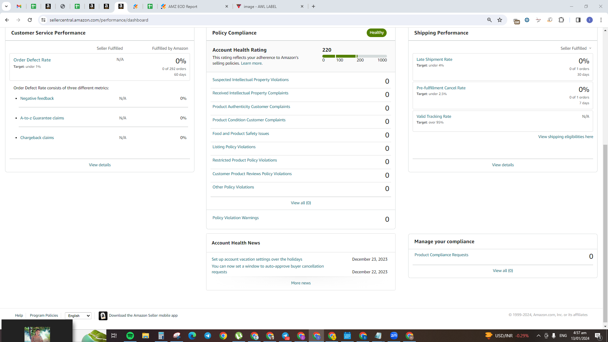Viewport: 608px width, 342px height.
Task: Open the globe-icon browser tab
Action: pos(63,6)
